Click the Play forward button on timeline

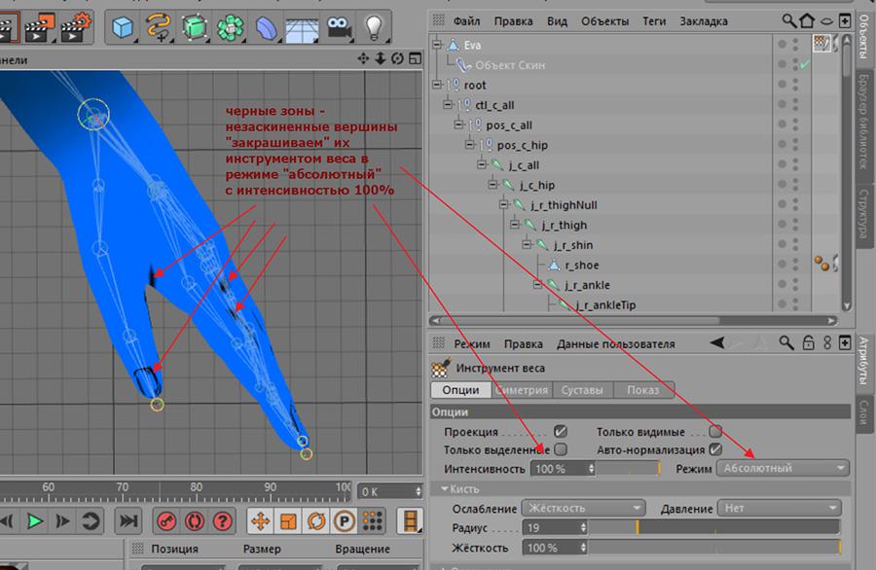tap(35, 521)
